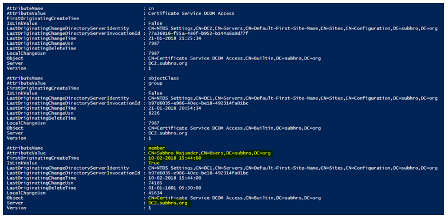Click the LastOriginatingChangeUsn value 8226
448x221 pixels.
(x=153, y=113)
